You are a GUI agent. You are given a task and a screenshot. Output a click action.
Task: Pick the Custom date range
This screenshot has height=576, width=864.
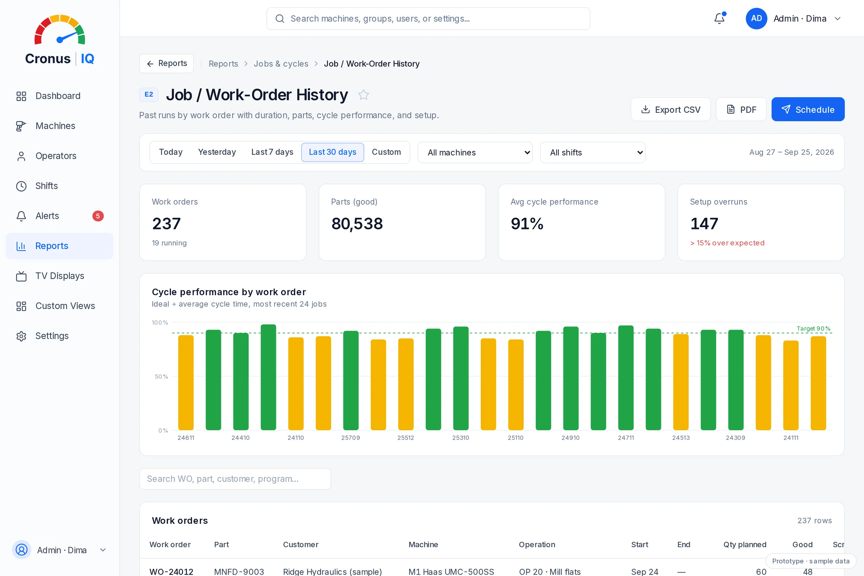[x=386, y=152]
